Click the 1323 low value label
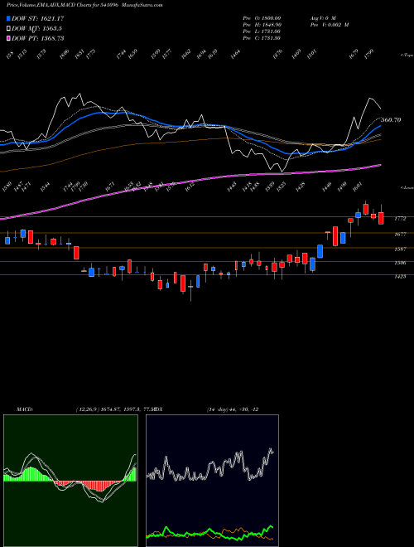 (281, 187)
